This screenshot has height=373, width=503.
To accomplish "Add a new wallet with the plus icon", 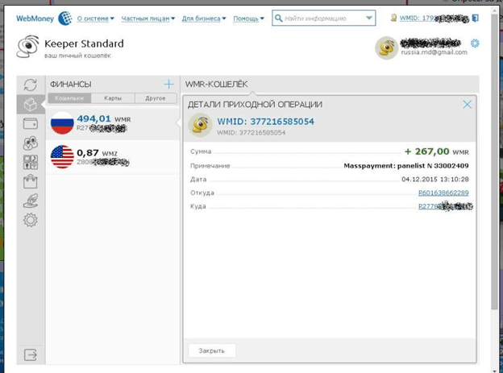I will click(168, 85).
